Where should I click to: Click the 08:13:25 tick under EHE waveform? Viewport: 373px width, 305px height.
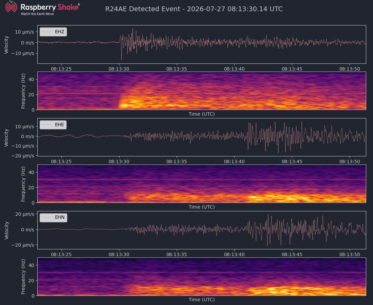(x=61, y=161)
